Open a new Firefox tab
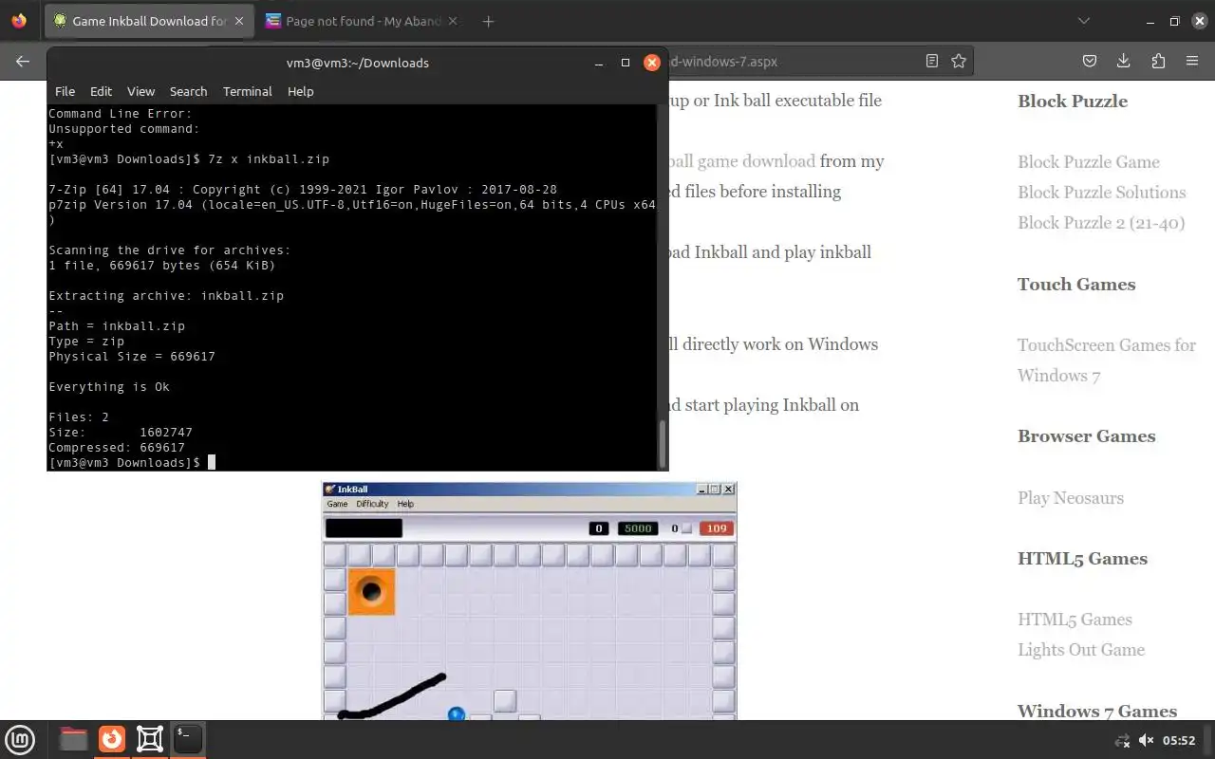This screenshot has height=759, width=1215. point(488,21)
